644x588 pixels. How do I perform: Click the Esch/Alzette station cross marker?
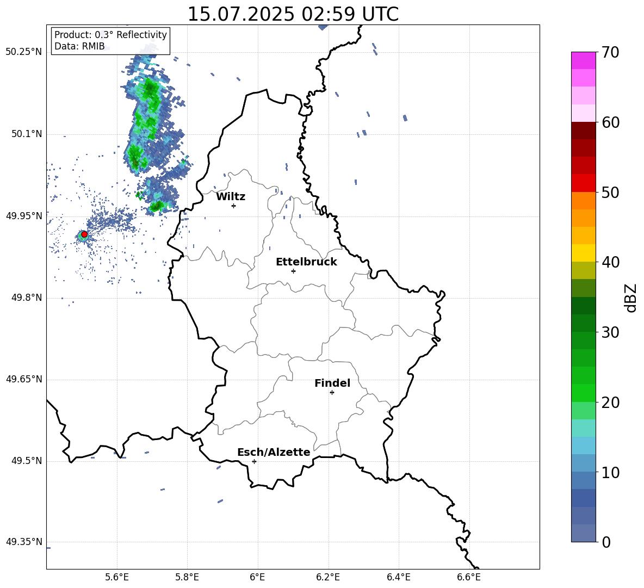tap(254, 461)
